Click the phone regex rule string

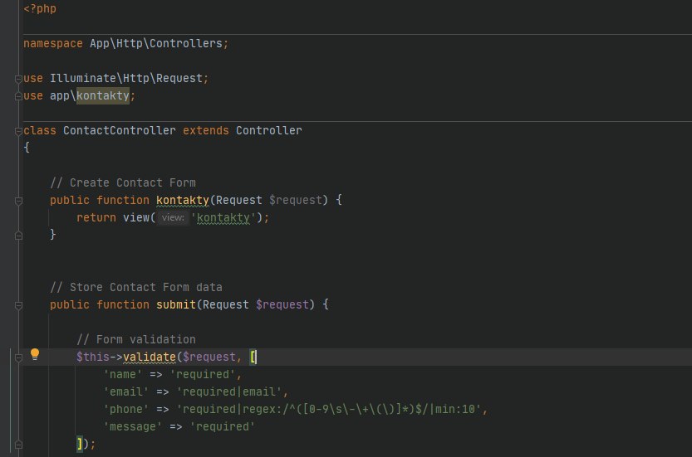(329, 409)
